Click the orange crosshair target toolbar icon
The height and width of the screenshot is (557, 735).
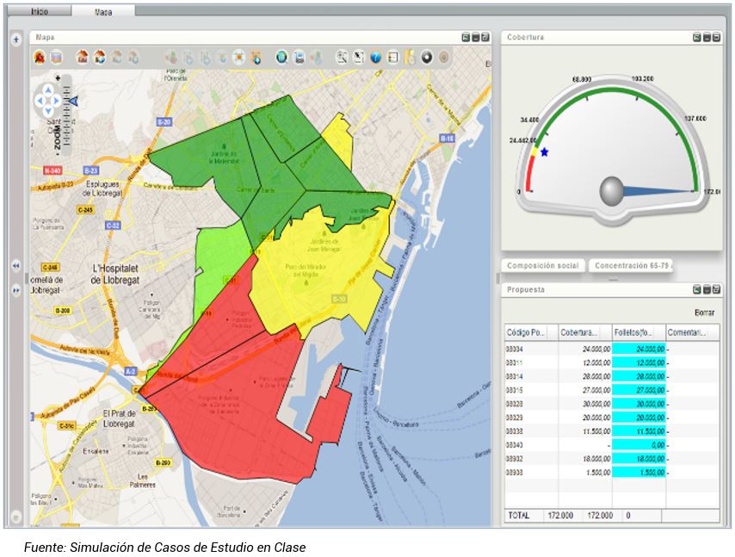coord(239,57)
